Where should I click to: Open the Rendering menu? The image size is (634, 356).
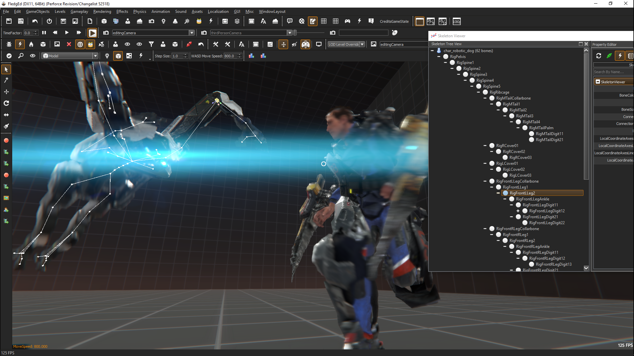pos(102,11)
